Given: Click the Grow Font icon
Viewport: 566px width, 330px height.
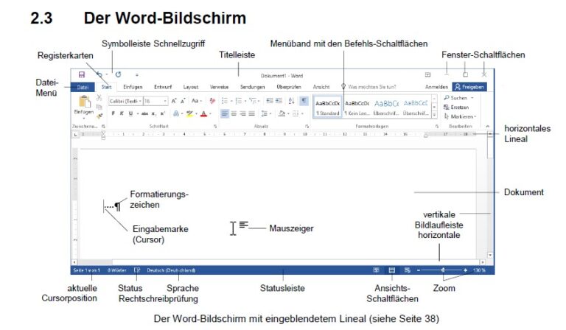Looking at the screenshot, I should (x=174, y=101).
